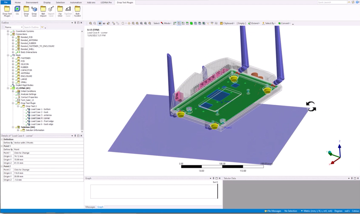Switch to the Messages tab at the bottom
This screenshot has height=214, width=360.
[x=90, y=207]
